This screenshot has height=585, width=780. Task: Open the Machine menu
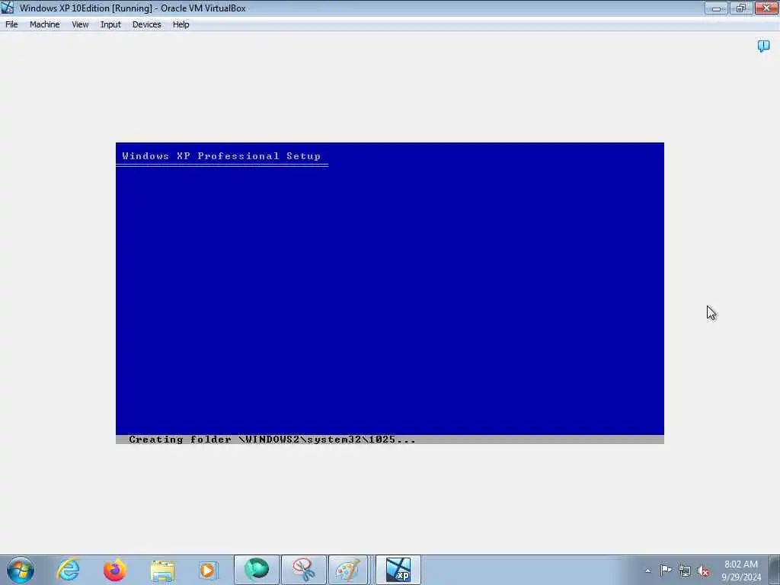click(45, 24)
